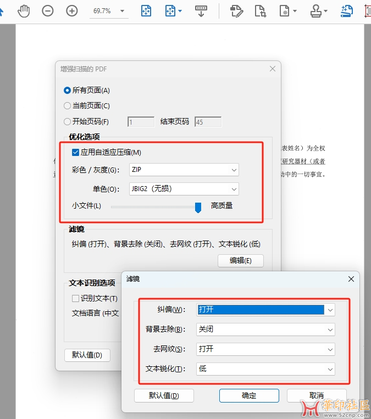This screenshot has width=371, height=419.
Task: Click the zoom out minus icon
Action: [x=48, y=10]
